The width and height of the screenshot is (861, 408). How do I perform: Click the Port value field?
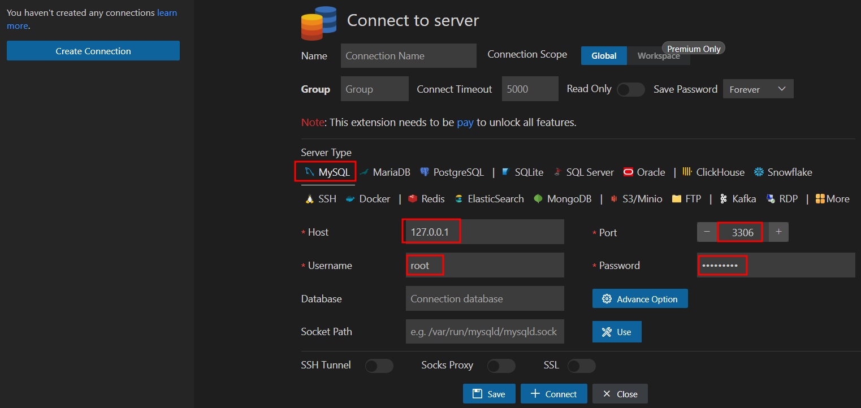pyautogui.click(x=743, y=232)
